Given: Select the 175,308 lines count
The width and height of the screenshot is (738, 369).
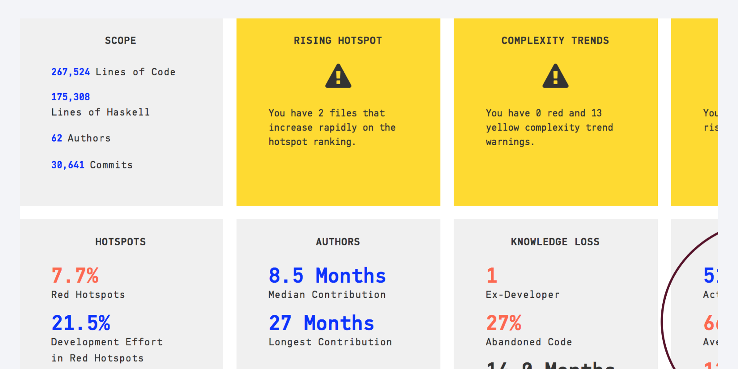Looking at the screenshot, I should tap(70, 97).
